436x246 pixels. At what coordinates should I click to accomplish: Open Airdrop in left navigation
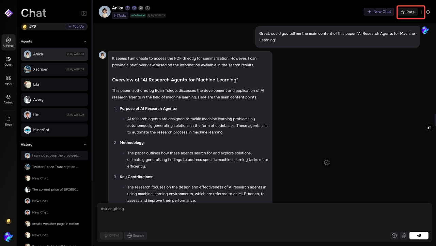(9, 99)
